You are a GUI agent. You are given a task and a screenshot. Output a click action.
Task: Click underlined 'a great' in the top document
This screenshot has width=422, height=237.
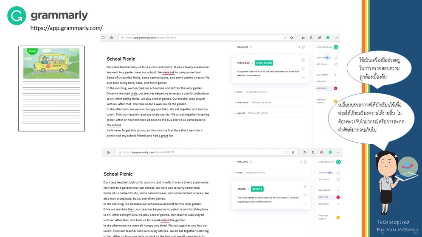point(163,136)
